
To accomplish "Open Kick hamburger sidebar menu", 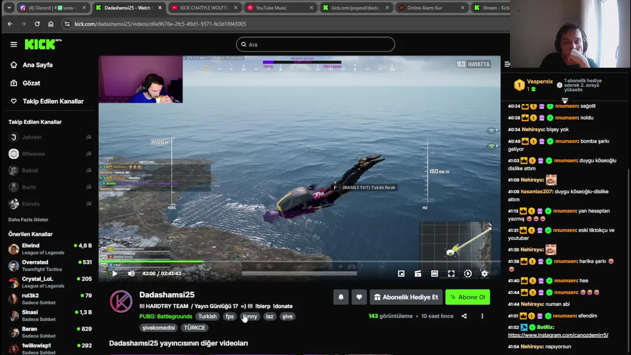I will coord(14,44).
